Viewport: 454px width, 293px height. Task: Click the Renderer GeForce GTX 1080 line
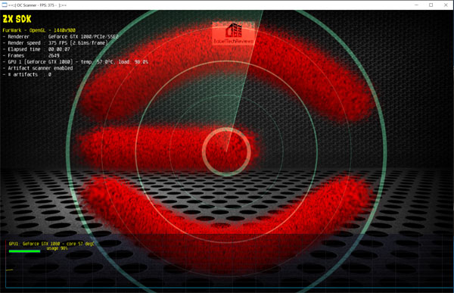pos(61,36)
